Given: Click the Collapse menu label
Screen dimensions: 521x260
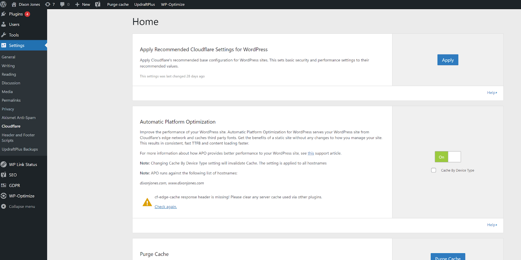Looking at the screenshot, I should pyautogui.click(x=22, y=207).
